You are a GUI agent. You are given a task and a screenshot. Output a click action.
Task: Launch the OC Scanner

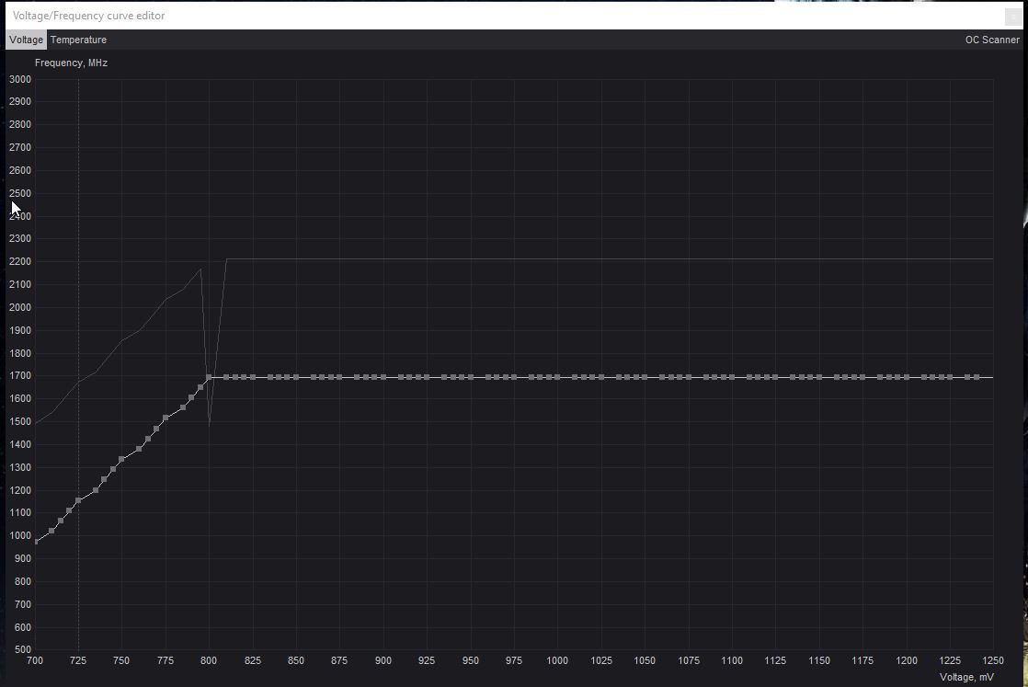click(992, 40)
